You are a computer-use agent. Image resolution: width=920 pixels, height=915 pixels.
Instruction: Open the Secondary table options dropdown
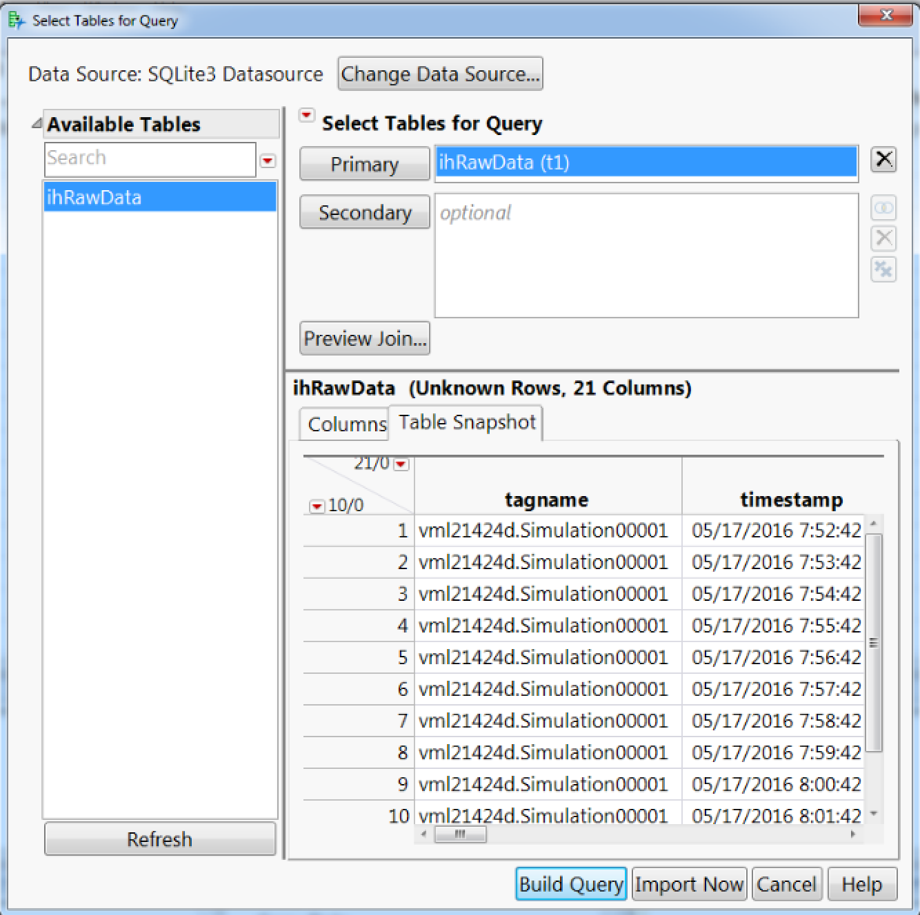point(365,212)
